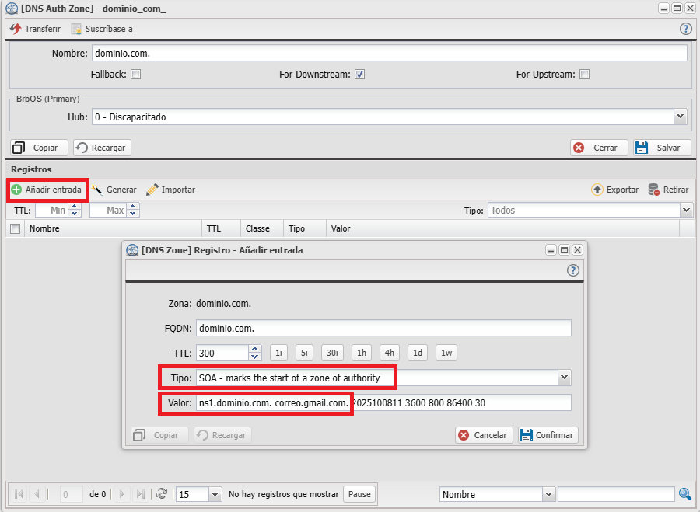Image resolution: width=700 pixels, height=512 pixels.
Task: Enable the Fallback checkbox
Action: 135,75
